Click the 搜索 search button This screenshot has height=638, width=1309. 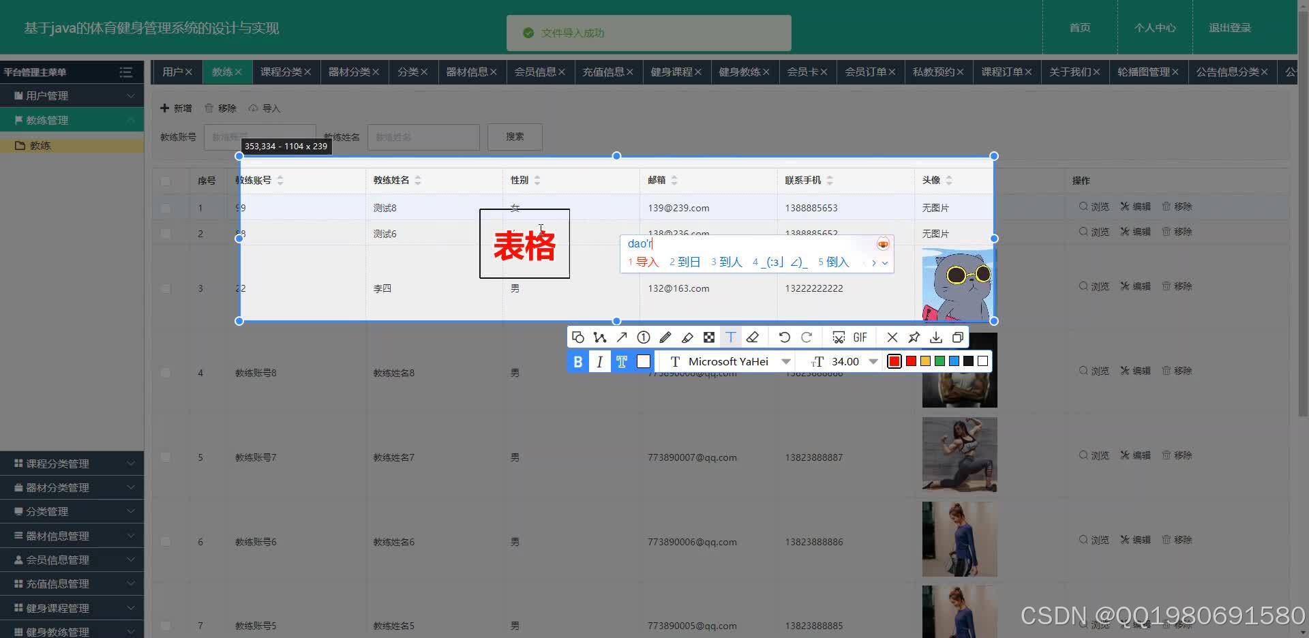pos(514,136)
